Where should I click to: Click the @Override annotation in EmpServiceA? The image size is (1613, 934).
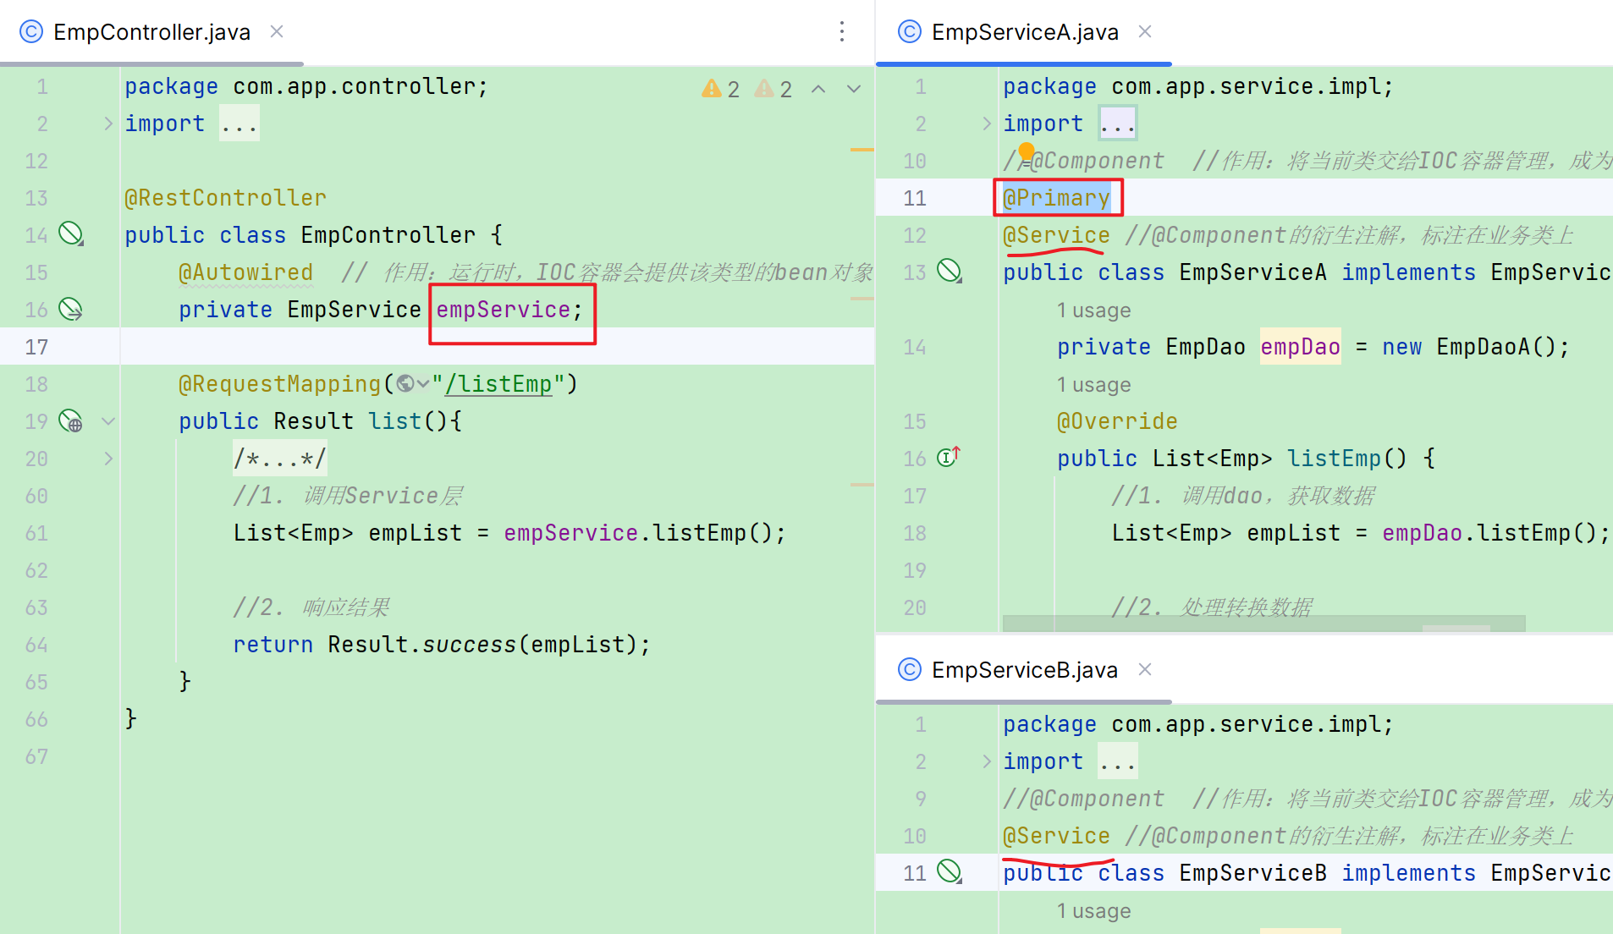click(1117, 421)
